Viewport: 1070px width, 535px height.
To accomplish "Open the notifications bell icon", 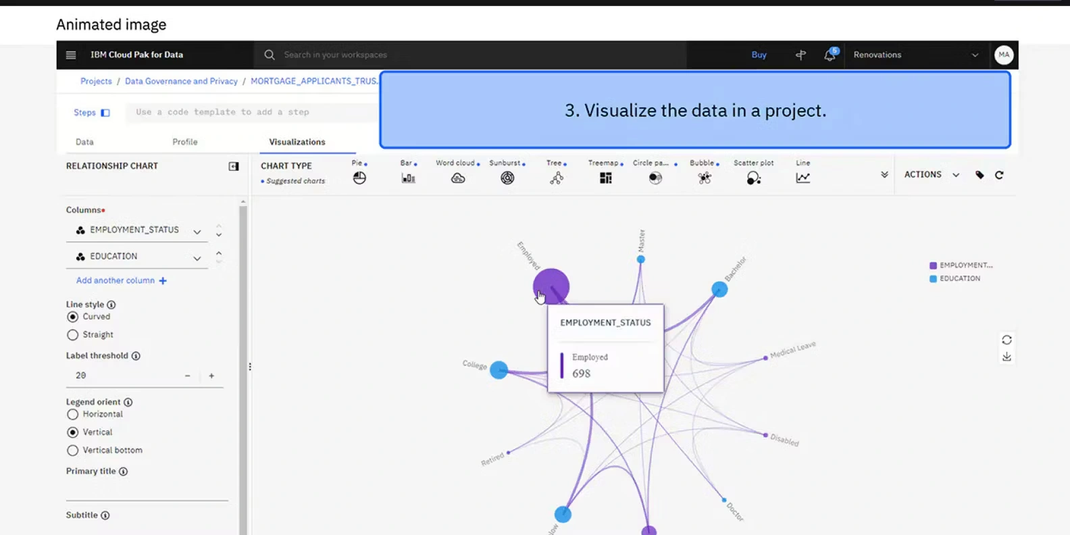I will click(x=830, y=55).
